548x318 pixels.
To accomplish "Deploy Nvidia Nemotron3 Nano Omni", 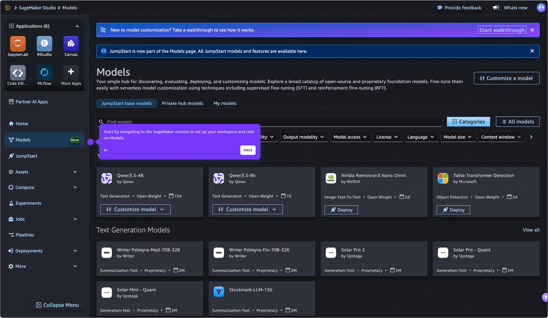I will (341, 210).
